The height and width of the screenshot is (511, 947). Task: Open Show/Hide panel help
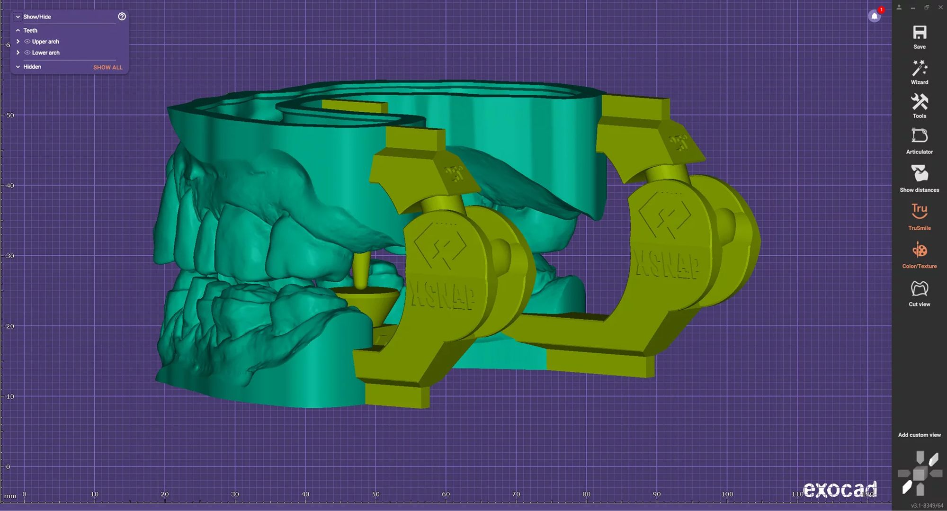tap(122, 17)
